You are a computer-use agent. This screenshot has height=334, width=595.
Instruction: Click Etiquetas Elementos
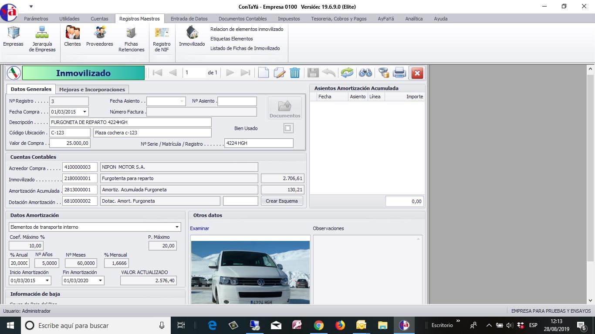pos(231,39)
